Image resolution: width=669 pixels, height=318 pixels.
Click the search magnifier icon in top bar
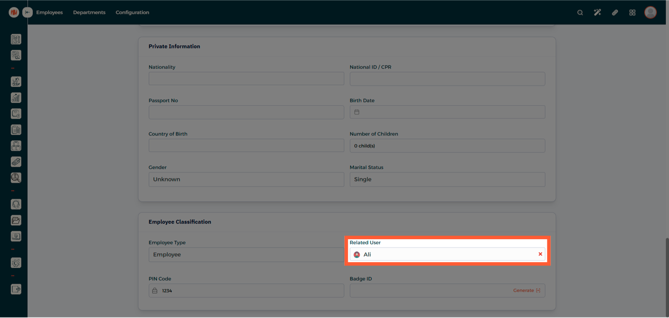click(x=580, y=12)
